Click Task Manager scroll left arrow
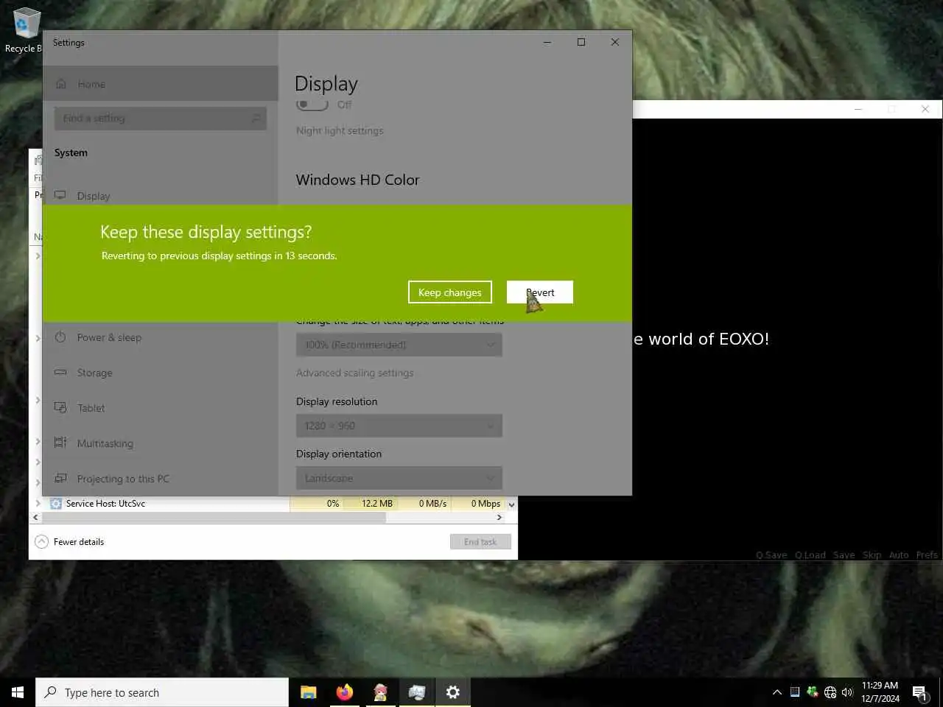The height and width of the screenshot is (707, 943). [x=35, y=517]
